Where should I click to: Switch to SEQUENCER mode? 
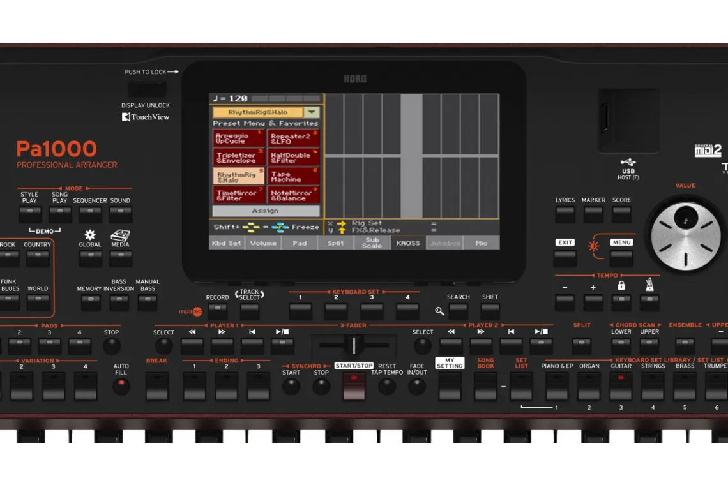click(90, 214)
